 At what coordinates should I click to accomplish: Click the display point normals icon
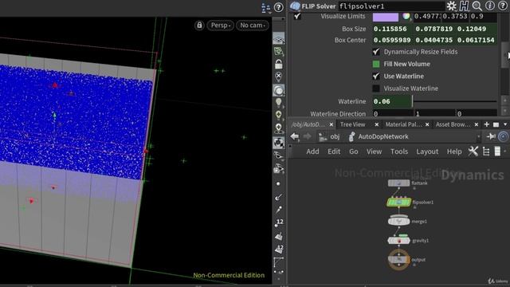coord(278,197)
